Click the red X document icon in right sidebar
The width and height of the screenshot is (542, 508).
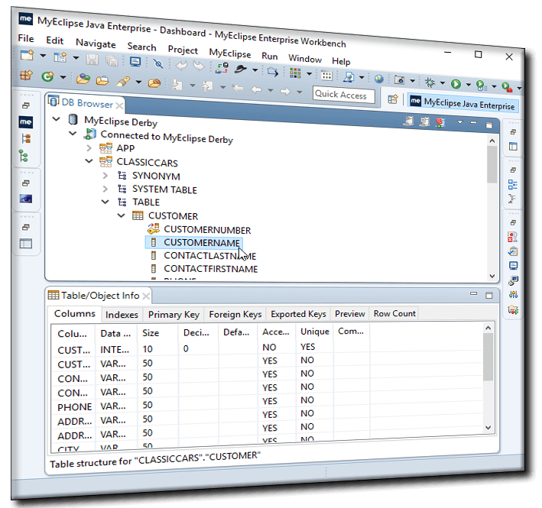tap(512, 237)
